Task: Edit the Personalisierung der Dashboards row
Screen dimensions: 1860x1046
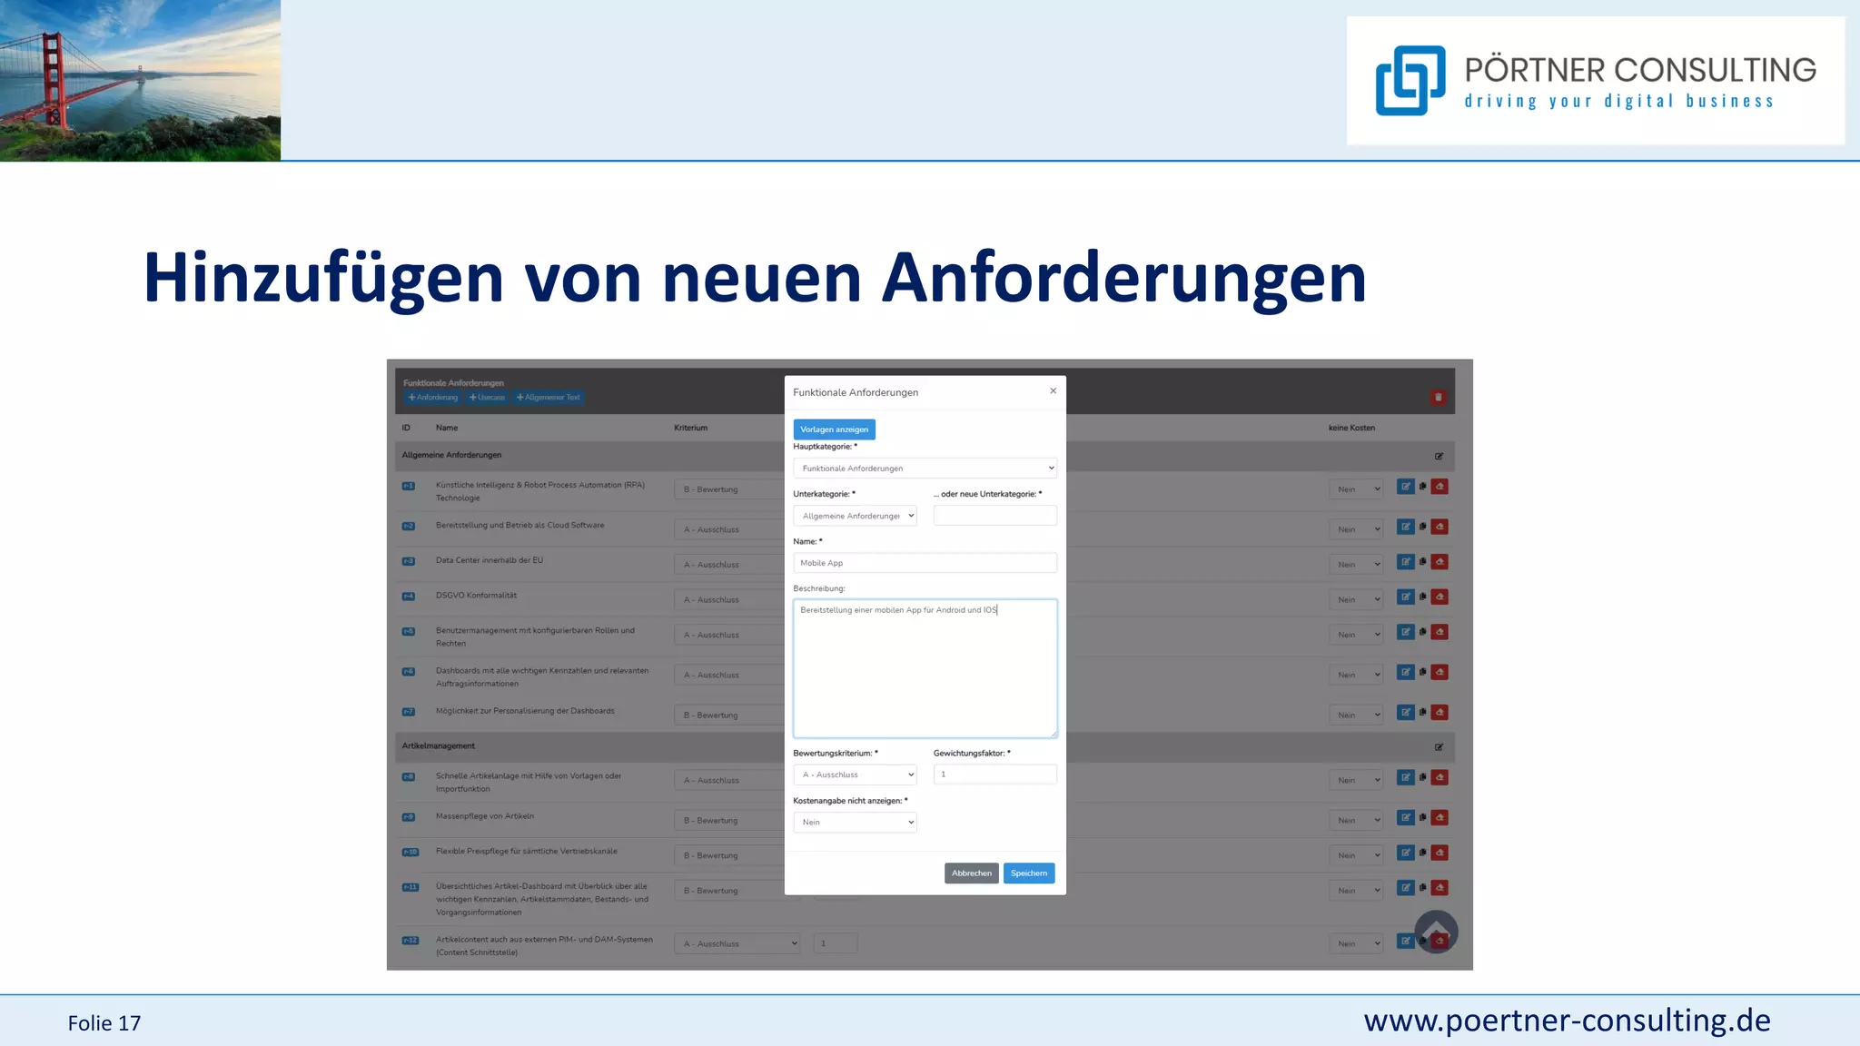Action: pyautogui.click(x=1405, y=713)
